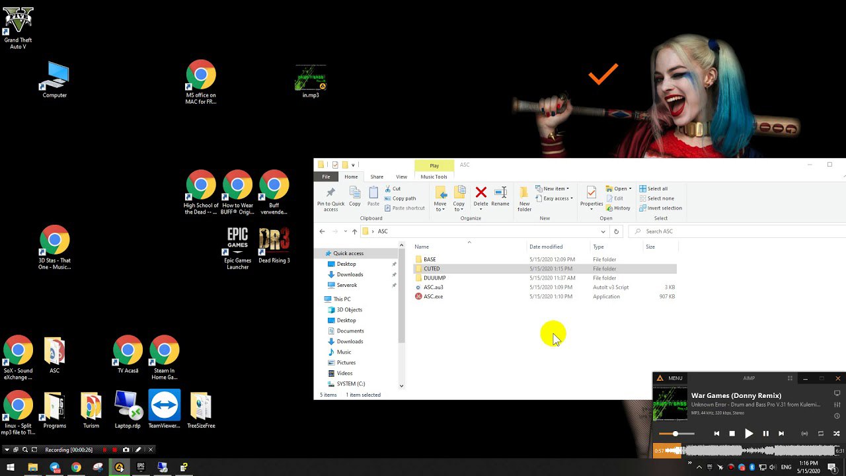Image resolution: width=846 pixels, height=476 pixels.
Task: Open the Music Tools tab
Action: [434, 177]
